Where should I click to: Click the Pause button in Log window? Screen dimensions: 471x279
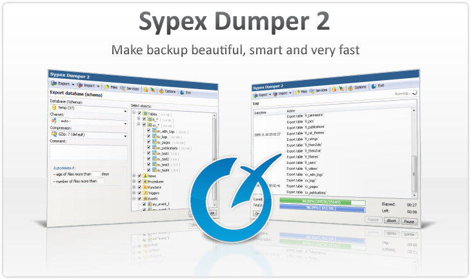tap(409, 222)
